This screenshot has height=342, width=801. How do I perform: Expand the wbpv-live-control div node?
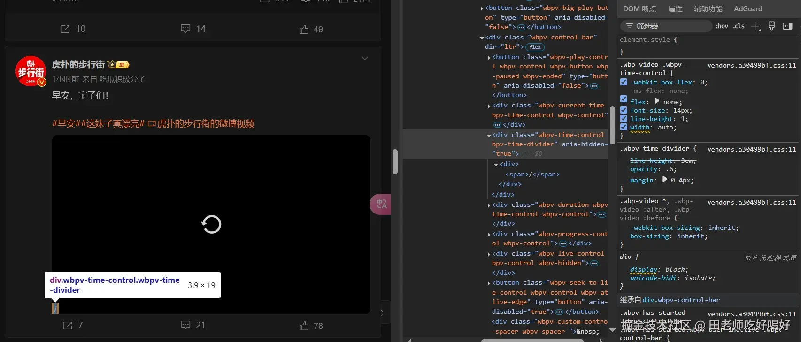[x=489, y=254]
